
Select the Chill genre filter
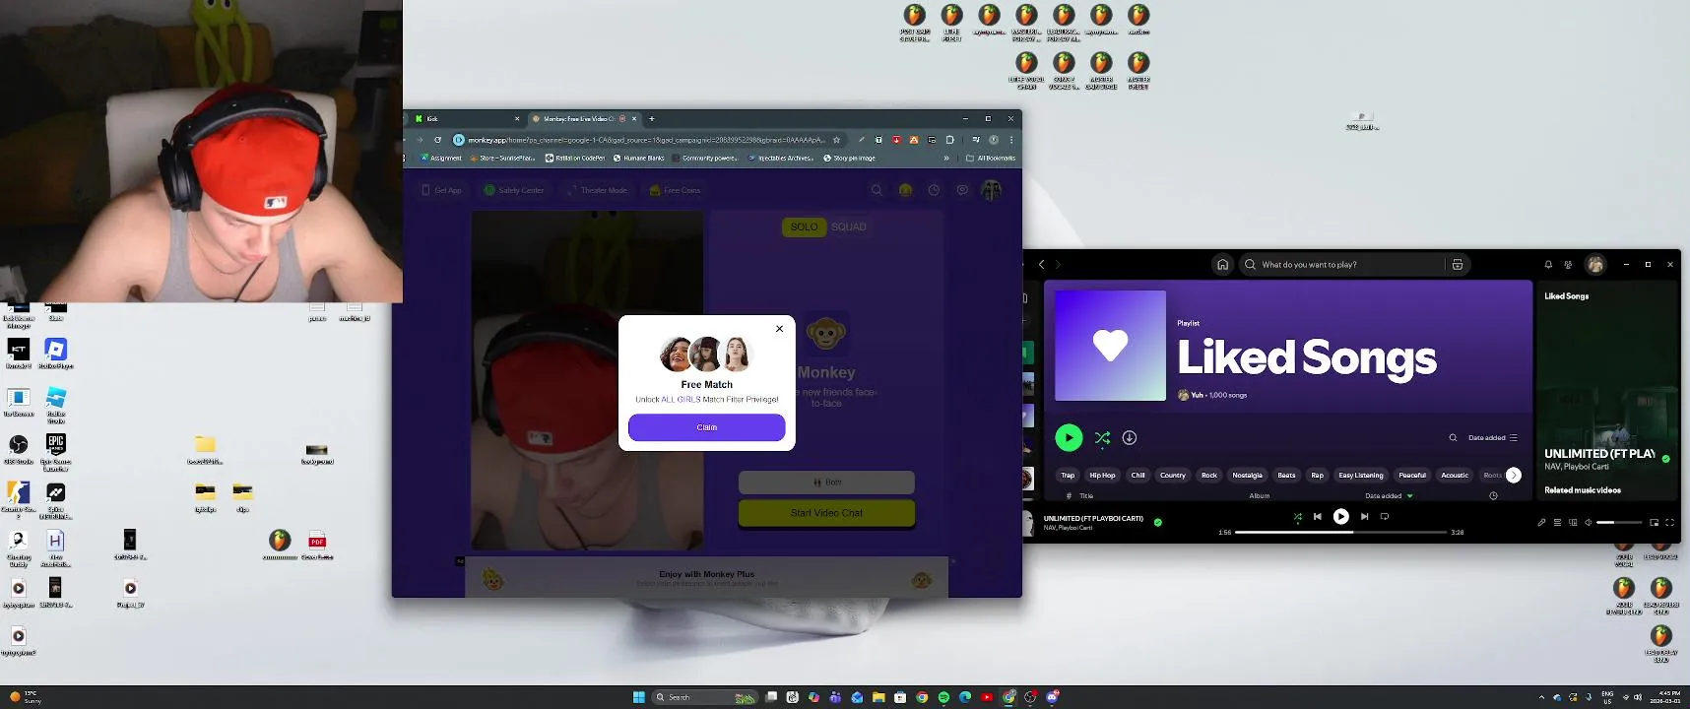1137,475
